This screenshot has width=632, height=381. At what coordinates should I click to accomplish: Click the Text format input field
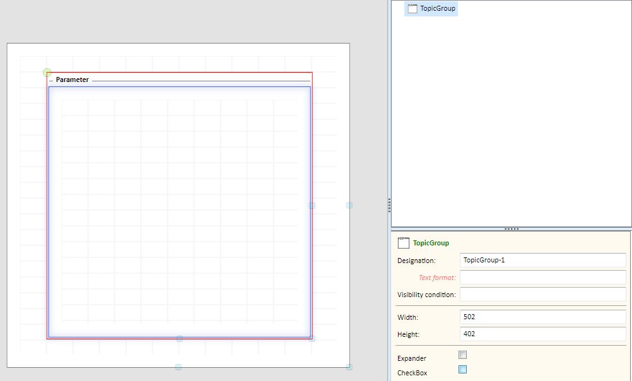pyautogui.click(x=542, y=278)
